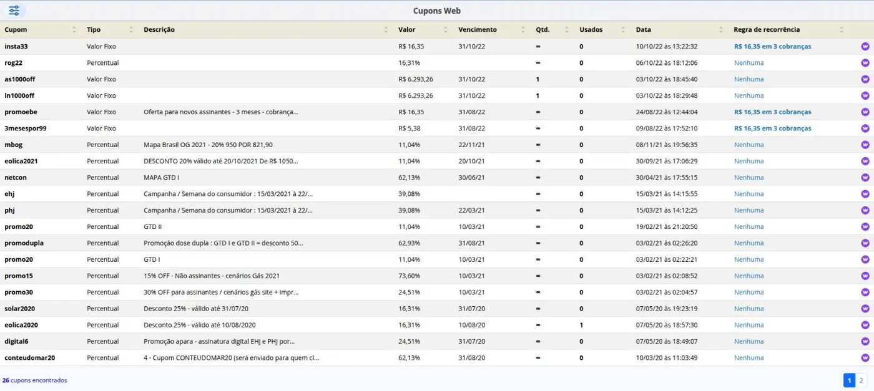Click Nenhuma link in rog22 row
874x391 pixels.
[x=749, y=63]
